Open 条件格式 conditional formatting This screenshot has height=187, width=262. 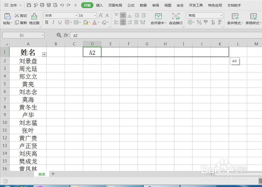pos(235,19)
